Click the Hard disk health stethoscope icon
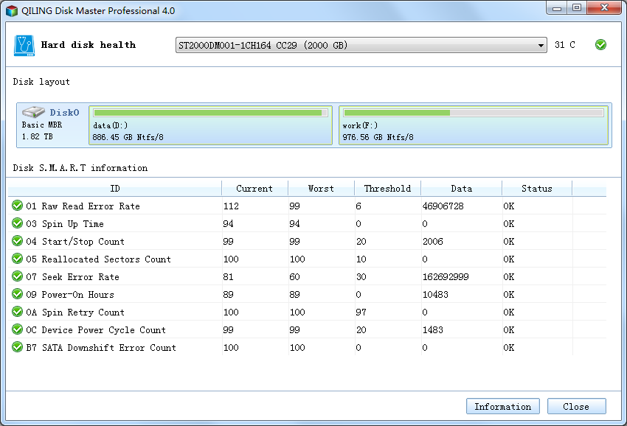 click(24, 45)
